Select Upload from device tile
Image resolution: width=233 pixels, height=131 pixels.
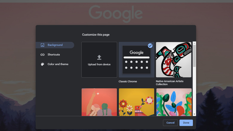tap(99, 60)
